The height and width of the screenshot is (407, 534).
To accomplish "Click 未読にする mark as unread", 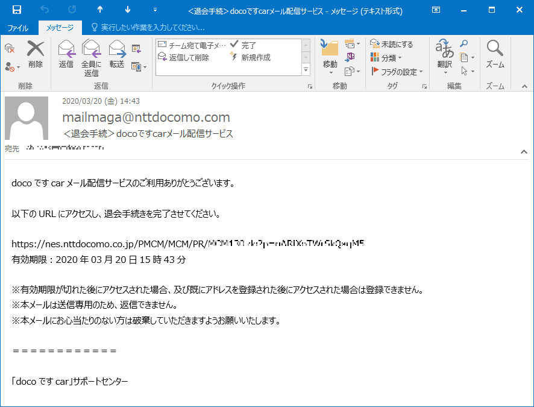I will pyautogui.click(x=392, y=44).
